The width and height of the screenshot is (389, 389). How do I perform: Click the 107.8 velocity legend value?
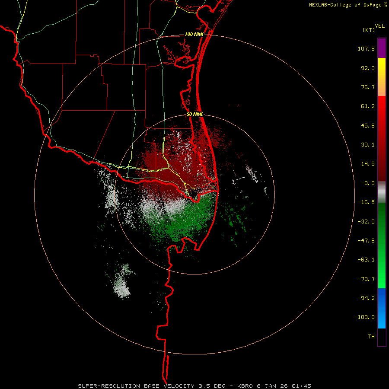click(366, 48)
